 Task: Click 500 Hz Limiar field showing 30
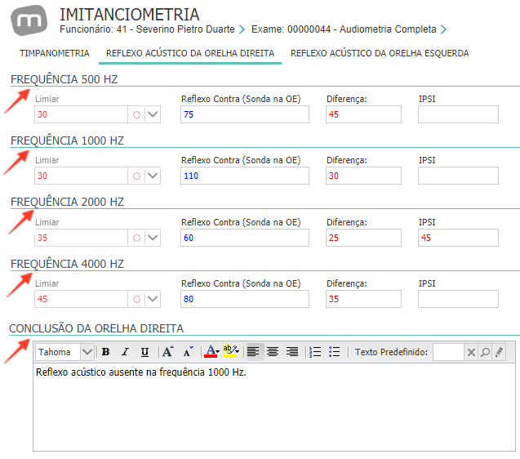point(81,114)
